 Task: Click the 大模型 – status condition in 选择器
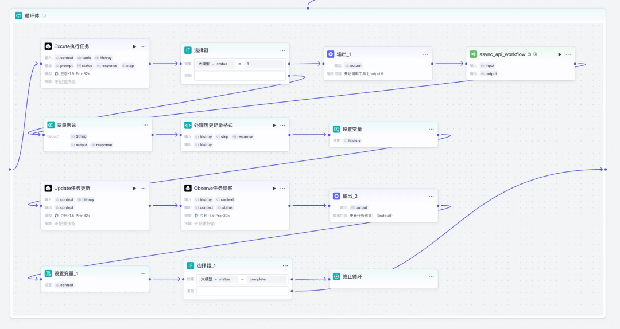coord(216,64)
